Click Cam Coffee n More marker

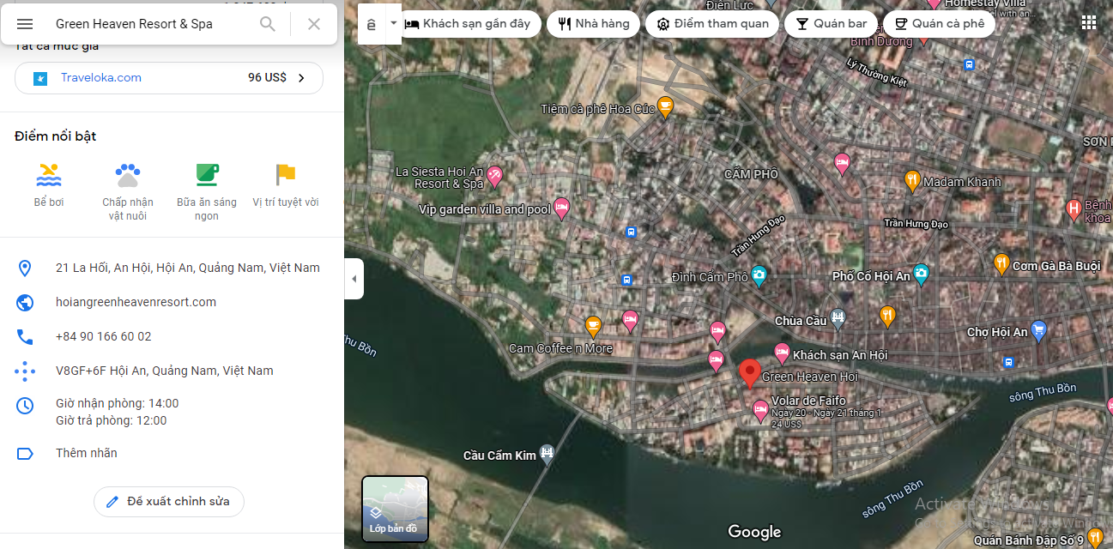pyautogui.click(x=593, y=326)
